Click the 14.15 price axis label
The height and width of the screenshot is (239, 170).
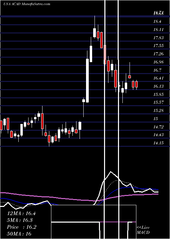click(x=158, y=143)
